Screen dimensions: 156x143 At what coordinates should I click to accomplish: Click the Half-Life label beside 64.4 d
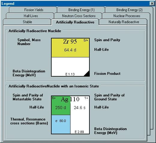[x=101, y=50]
